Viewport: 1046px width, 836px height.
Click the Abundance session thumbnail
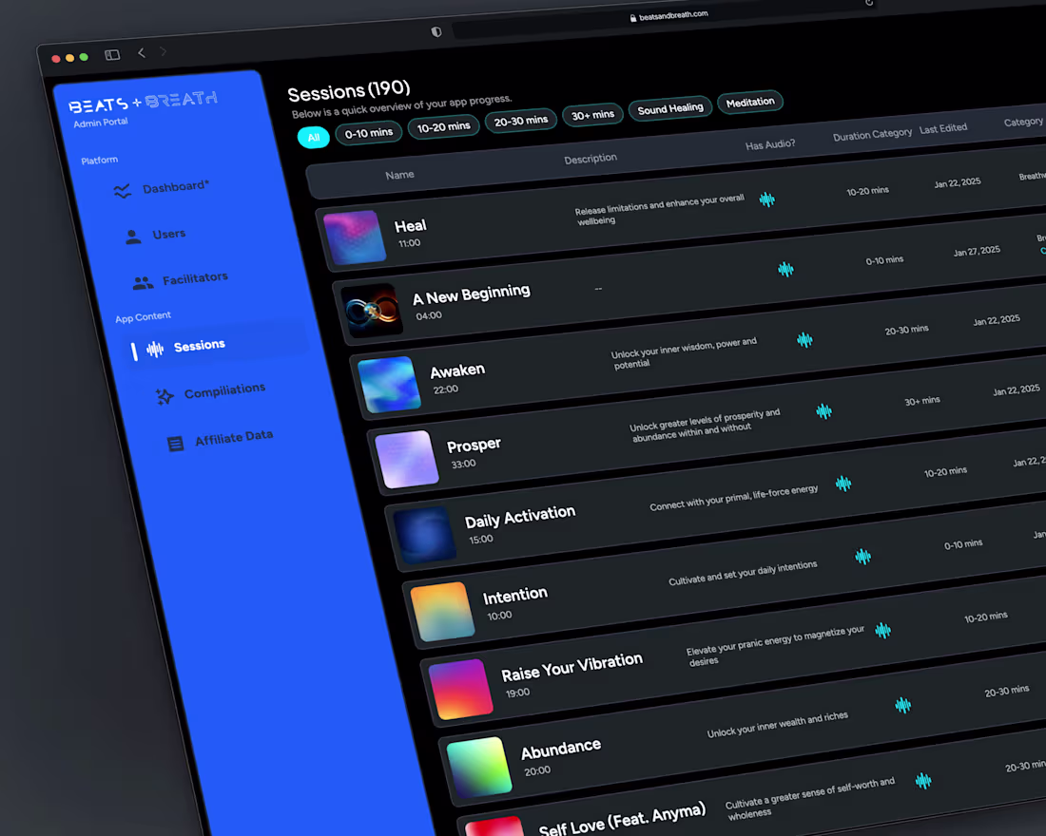click(478, 766)
